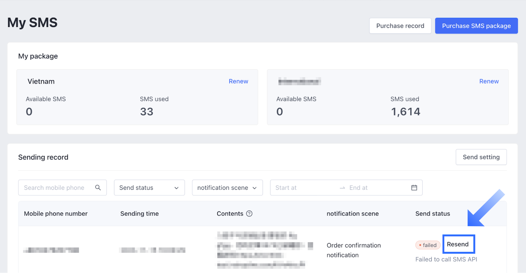Image resolution: width=526 pixels, height=273 pixels.
Task: Click the Sending time column header
Action: [x=139, y=214]
